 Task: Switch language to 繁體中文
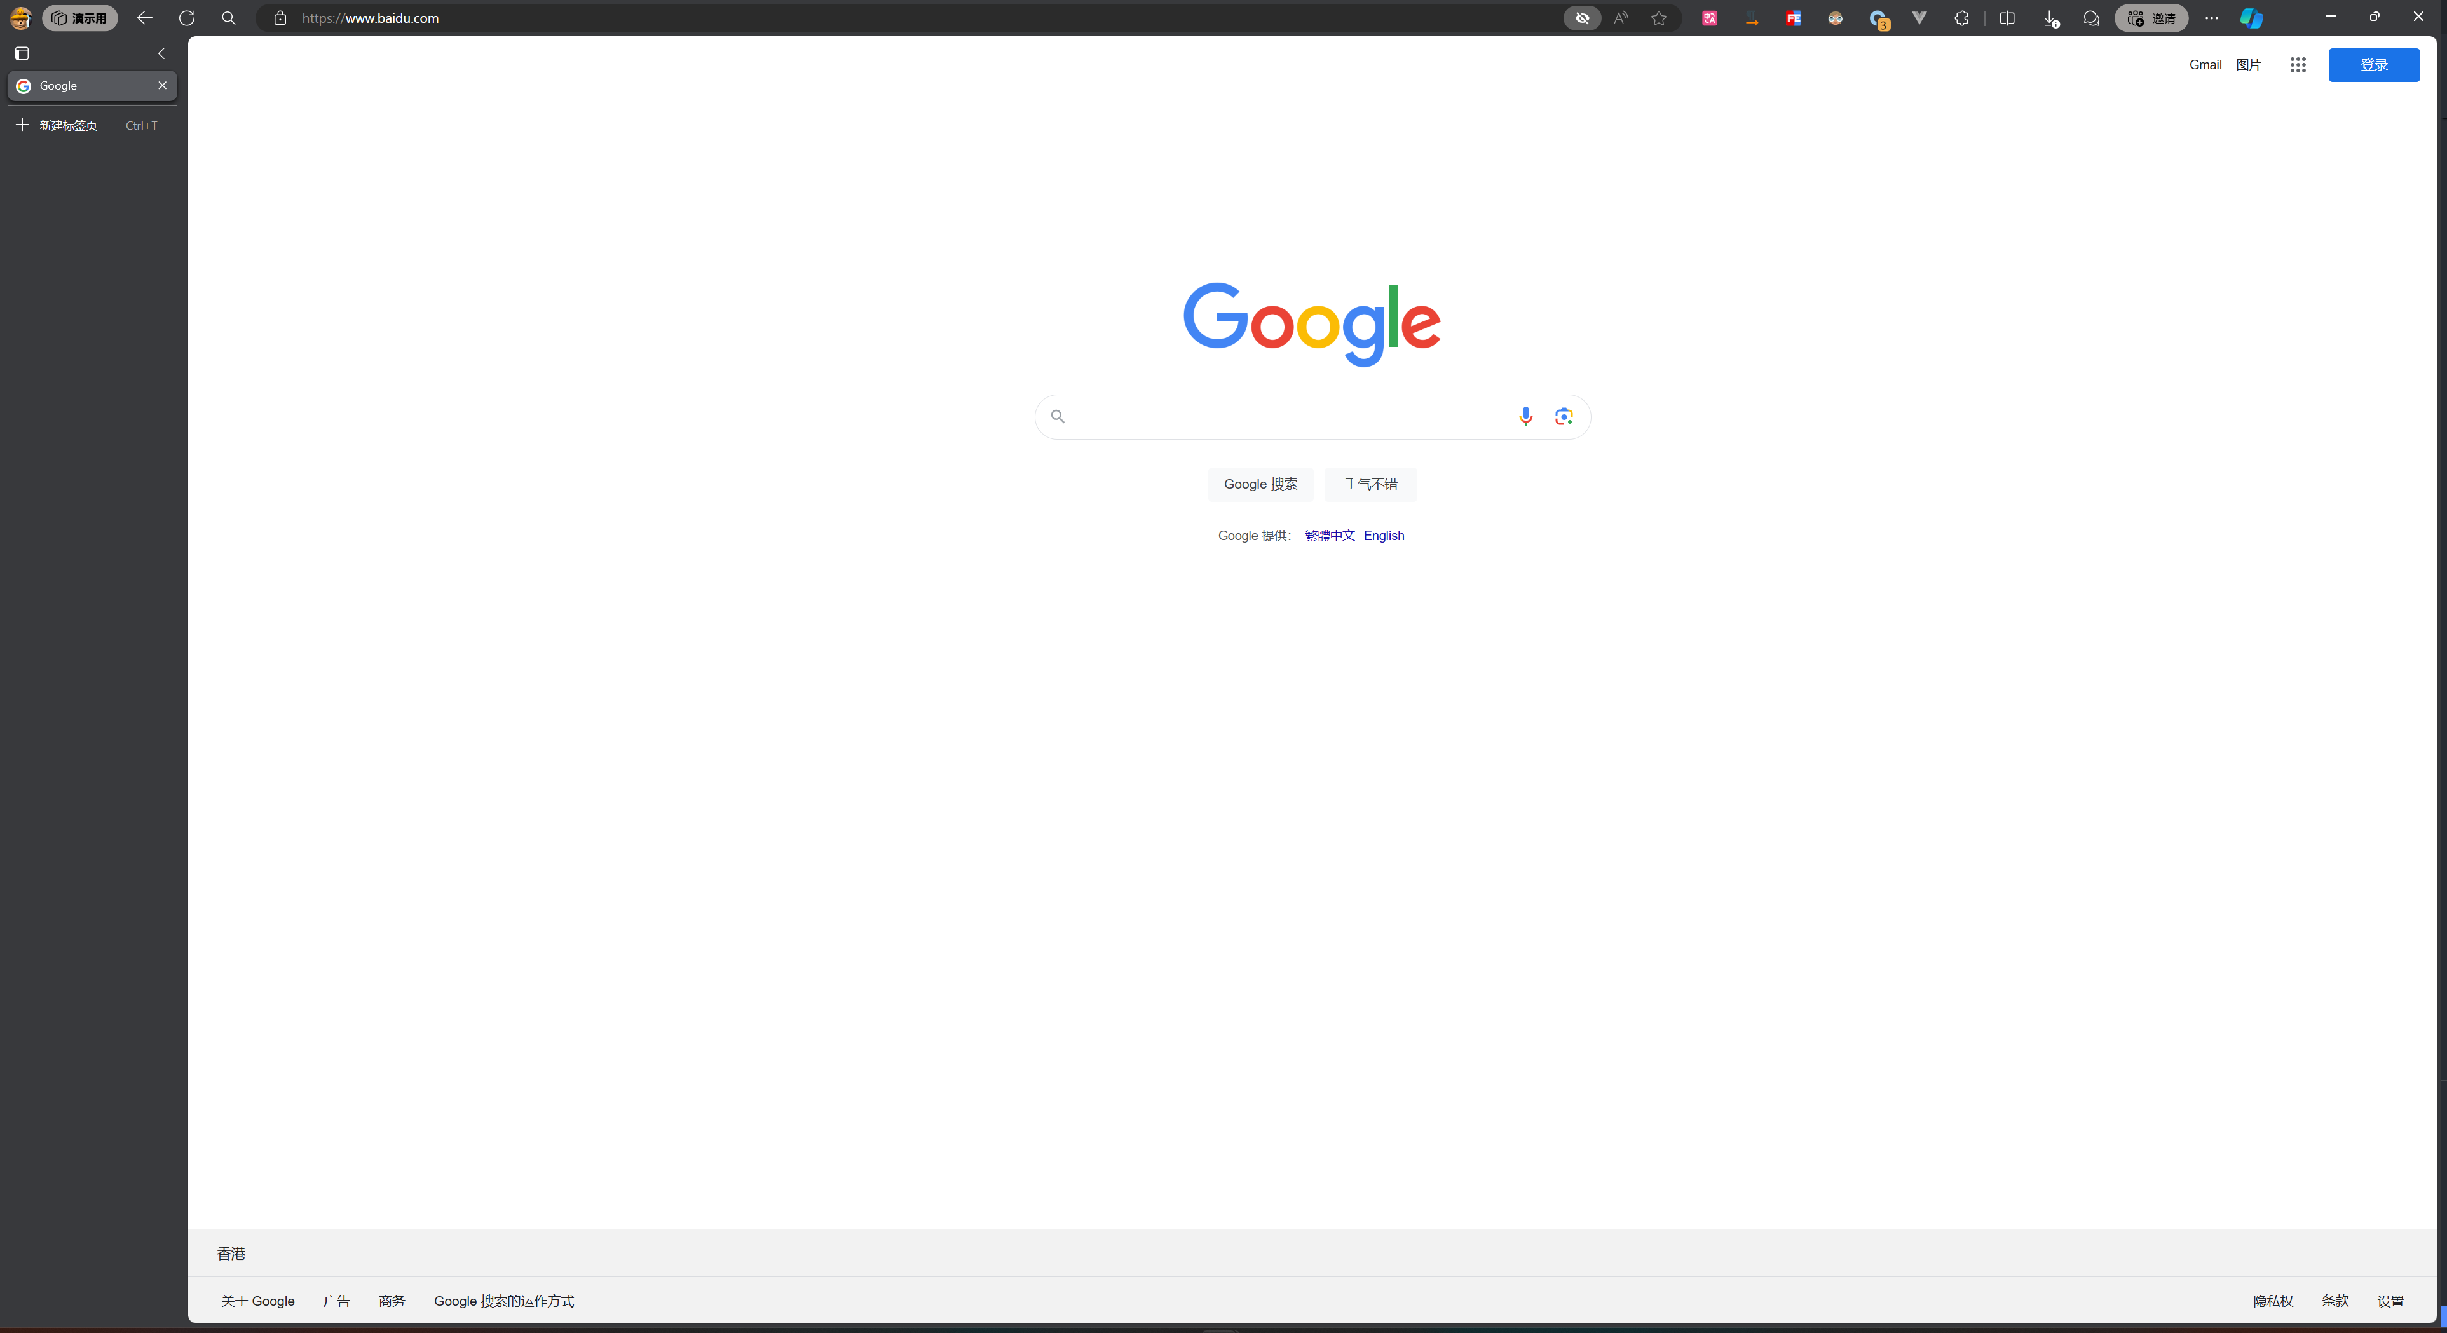[1329, 536]
